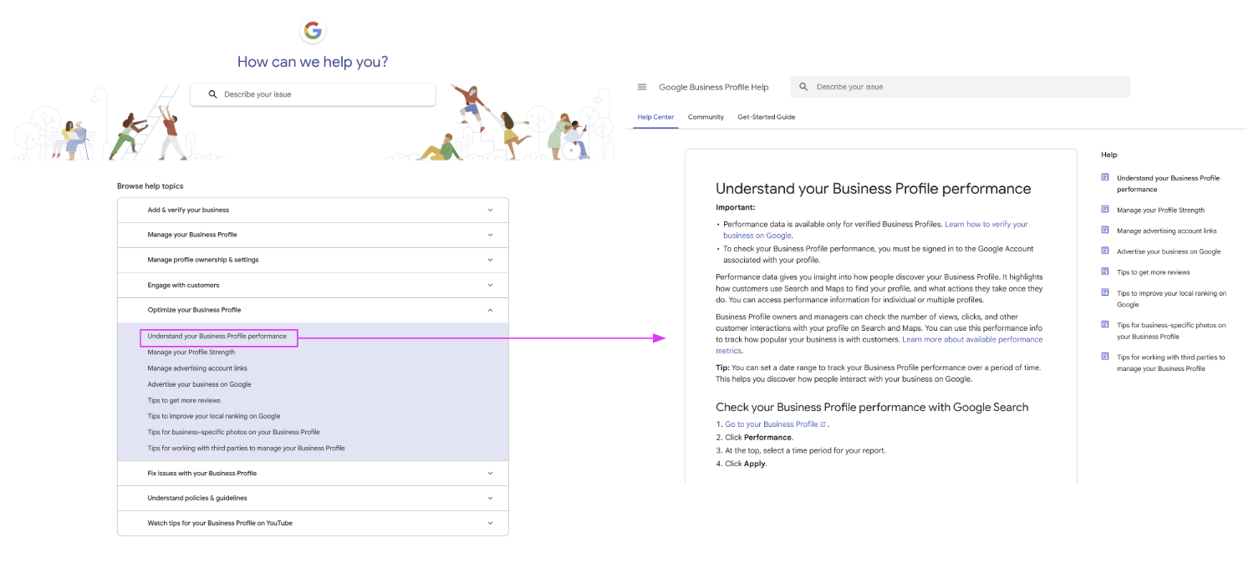Click the external link icon after Go to your Business Profile
Image resolution: width=1259 pixels, height=563 pixels.
[x=823, y=424]
